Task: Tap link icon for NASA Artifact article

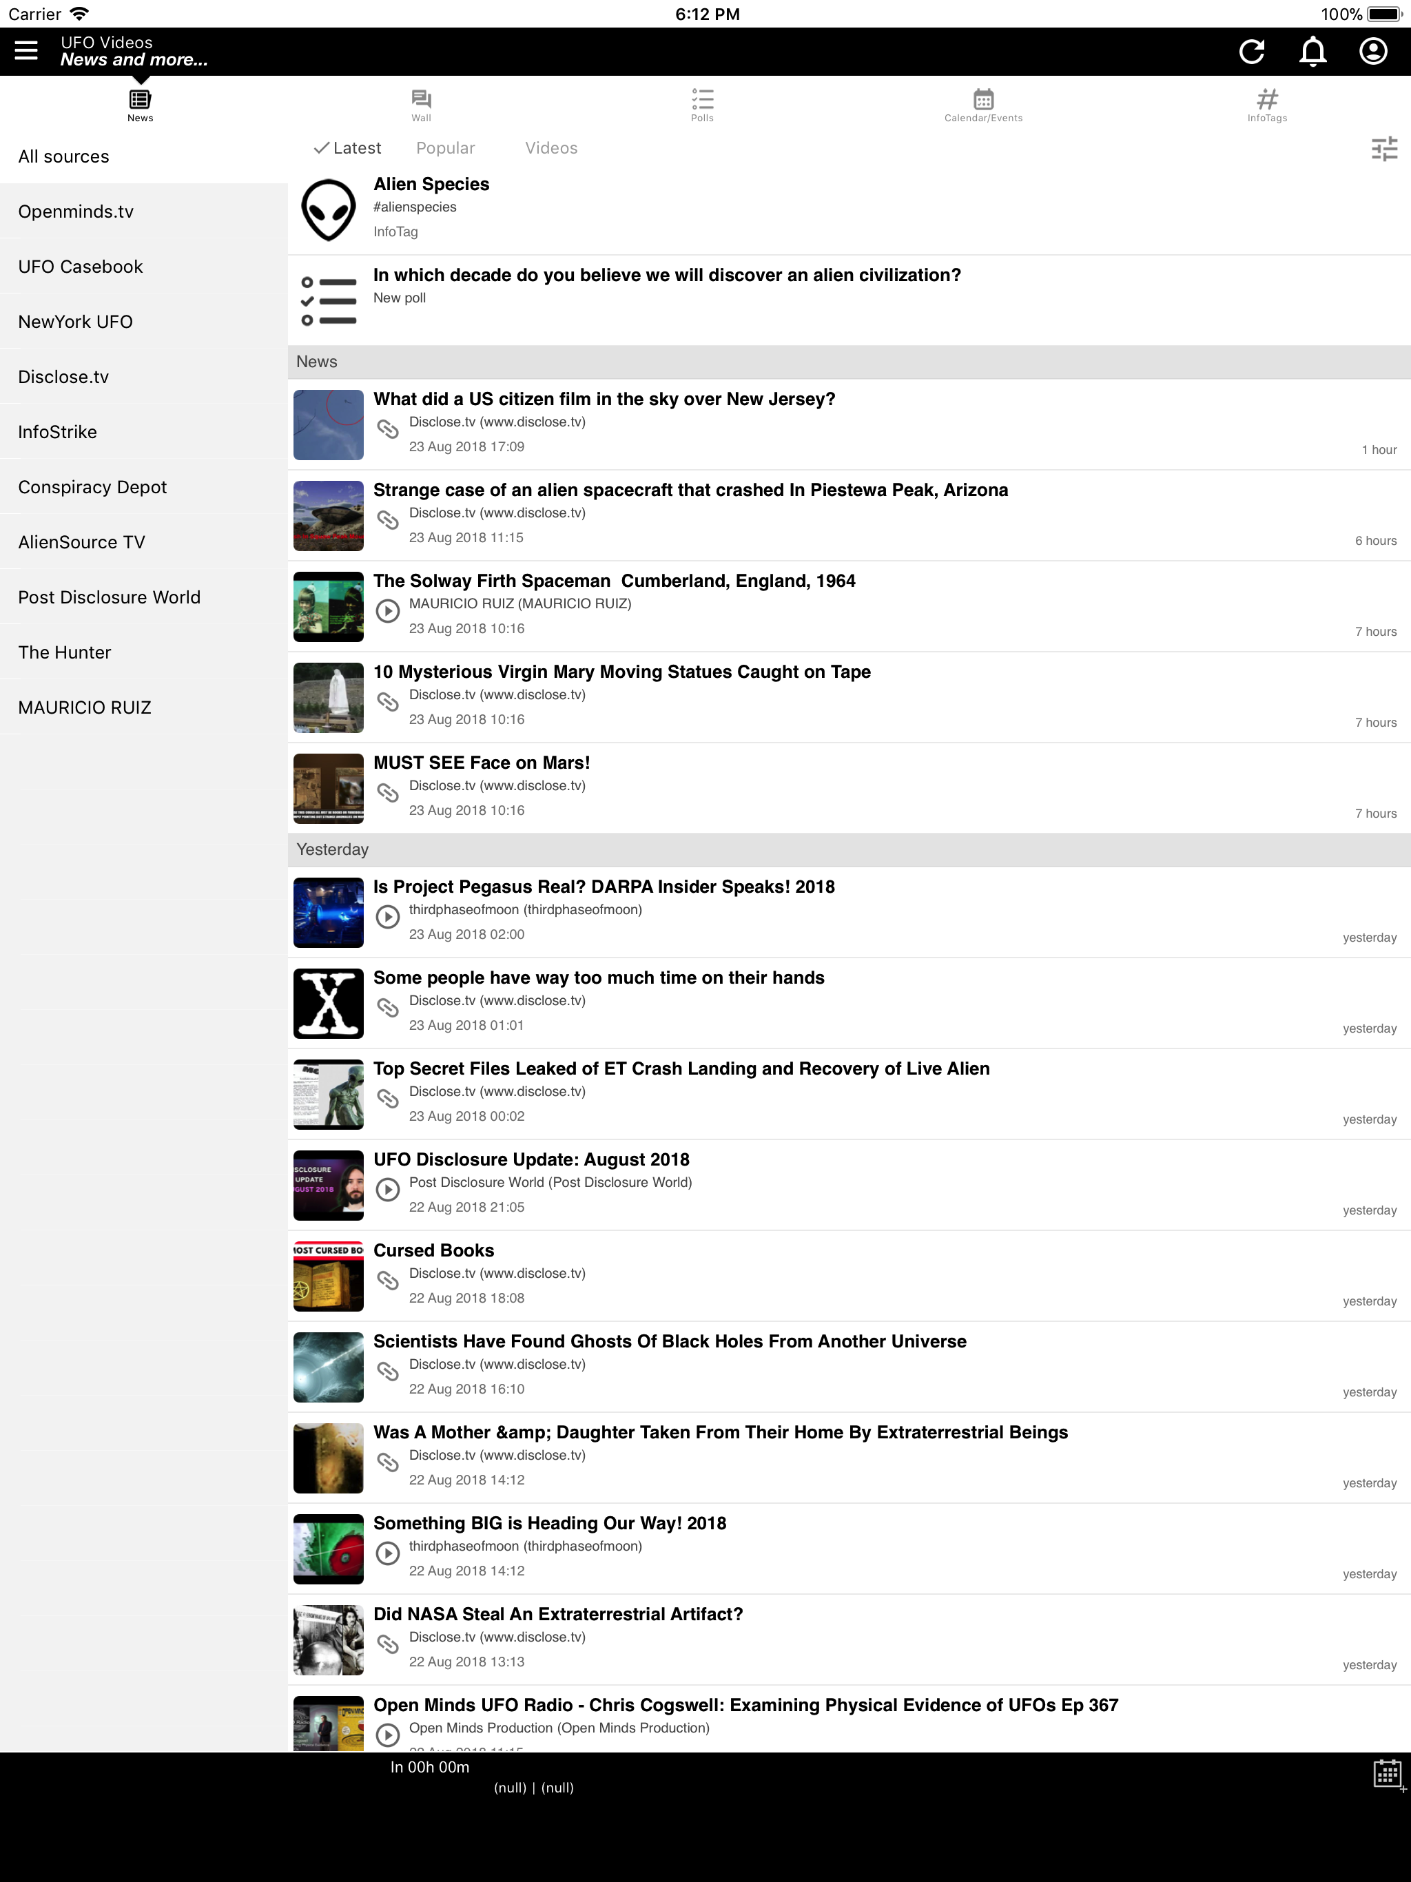Action: [388, 1644]
